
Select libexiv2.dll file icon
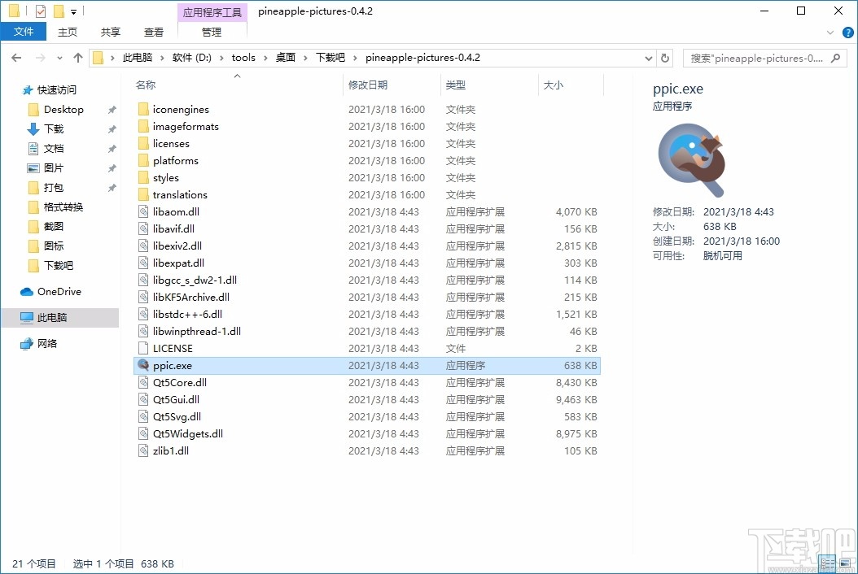click(143, 246)
